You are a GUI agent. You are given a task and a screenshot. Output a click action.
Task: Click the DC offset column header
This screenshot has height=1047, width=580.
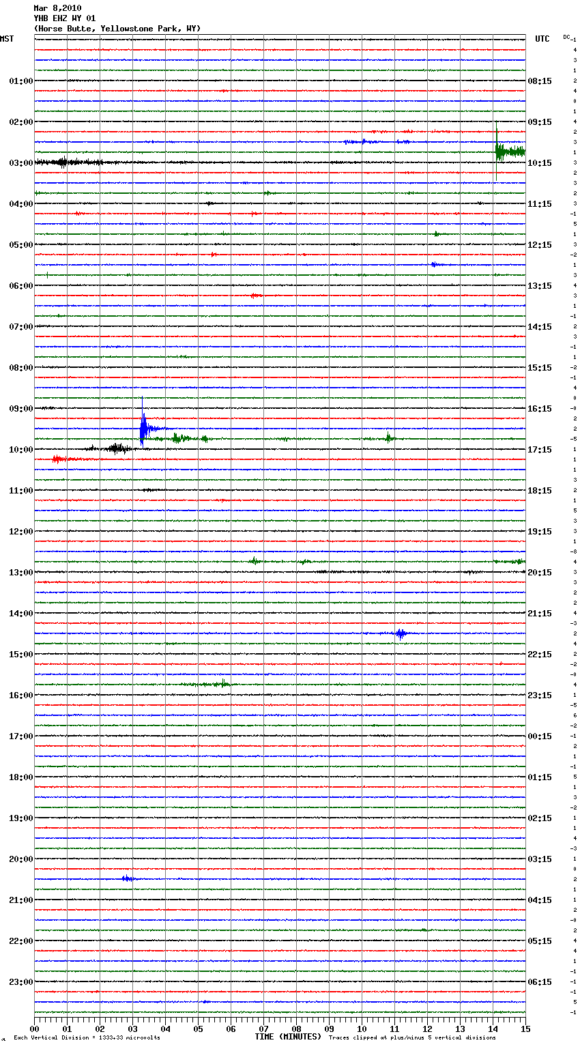point(566,37)
